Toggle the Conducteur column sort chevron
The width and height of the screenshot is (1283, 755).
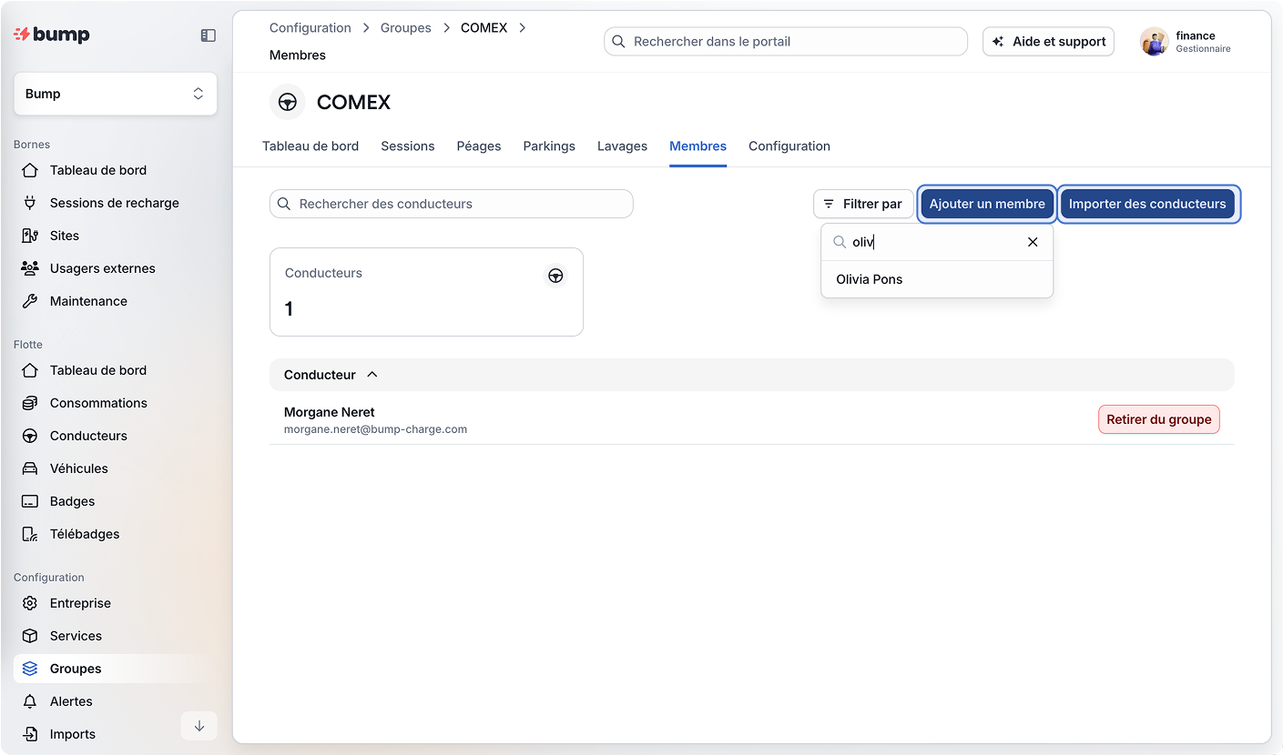click(x=372, y=375)
